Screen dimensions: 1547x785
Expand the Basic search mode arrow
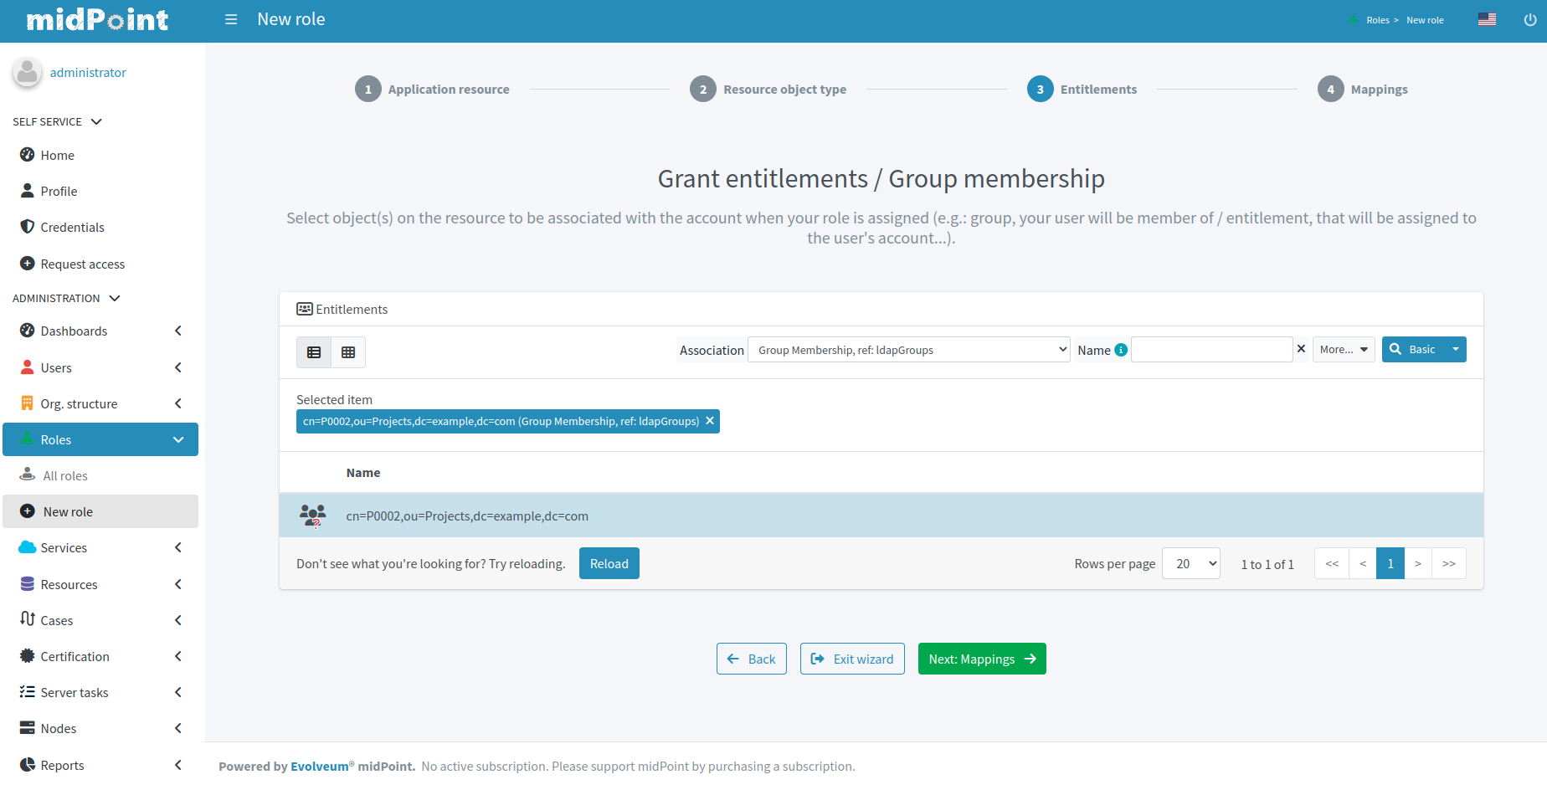coord(1456,350)
